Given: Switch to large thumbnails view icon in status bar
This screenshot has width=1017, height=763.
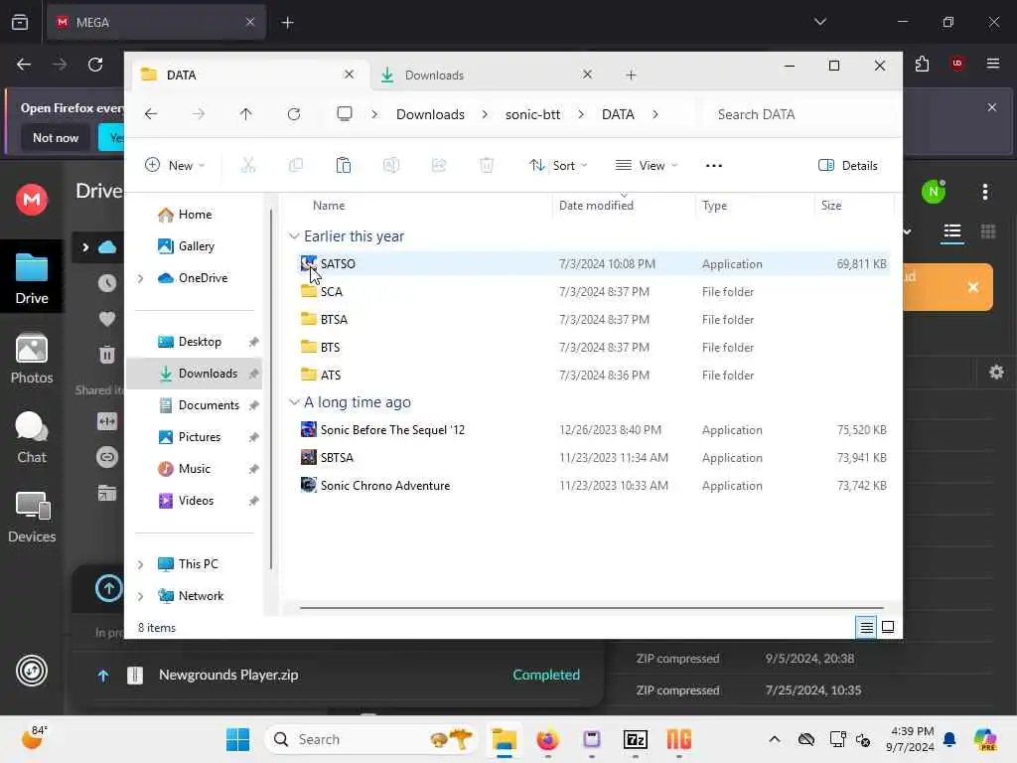Looking at the screenshot, I should (x=888, y=628).
